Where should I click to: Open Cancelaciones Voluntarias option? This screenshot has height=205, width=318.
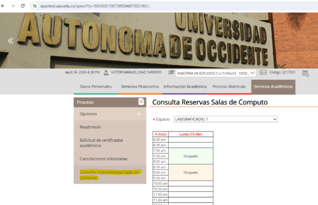click(x=103, y=159)
